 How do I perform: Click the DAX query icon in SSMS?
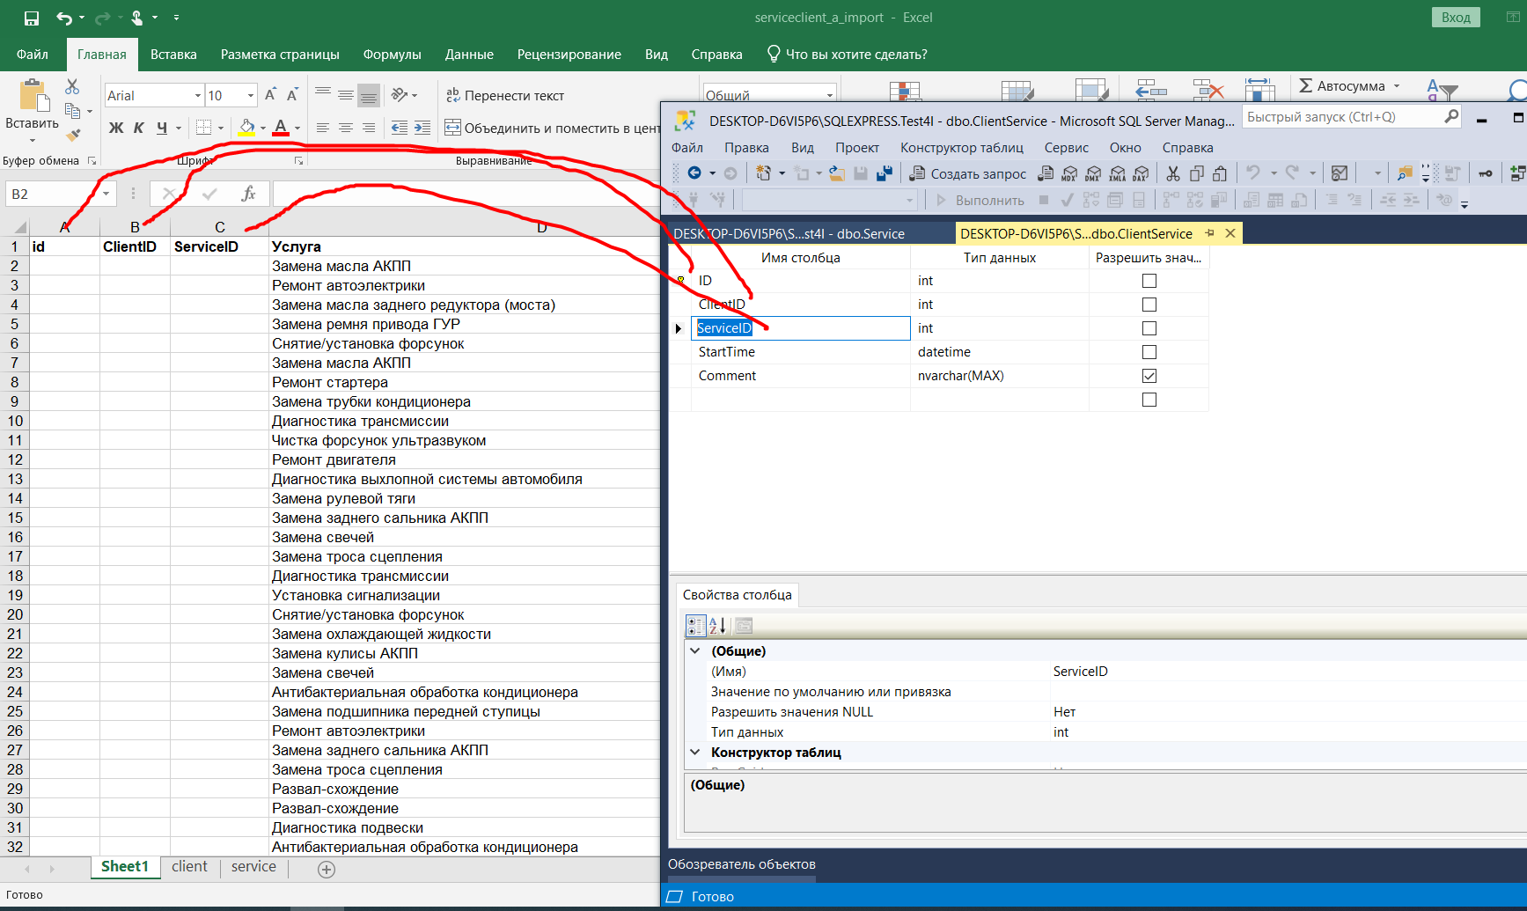tap(1141, 173)
